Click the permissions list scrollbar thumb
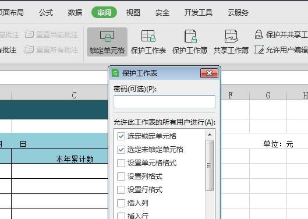 tap(210, 165)
